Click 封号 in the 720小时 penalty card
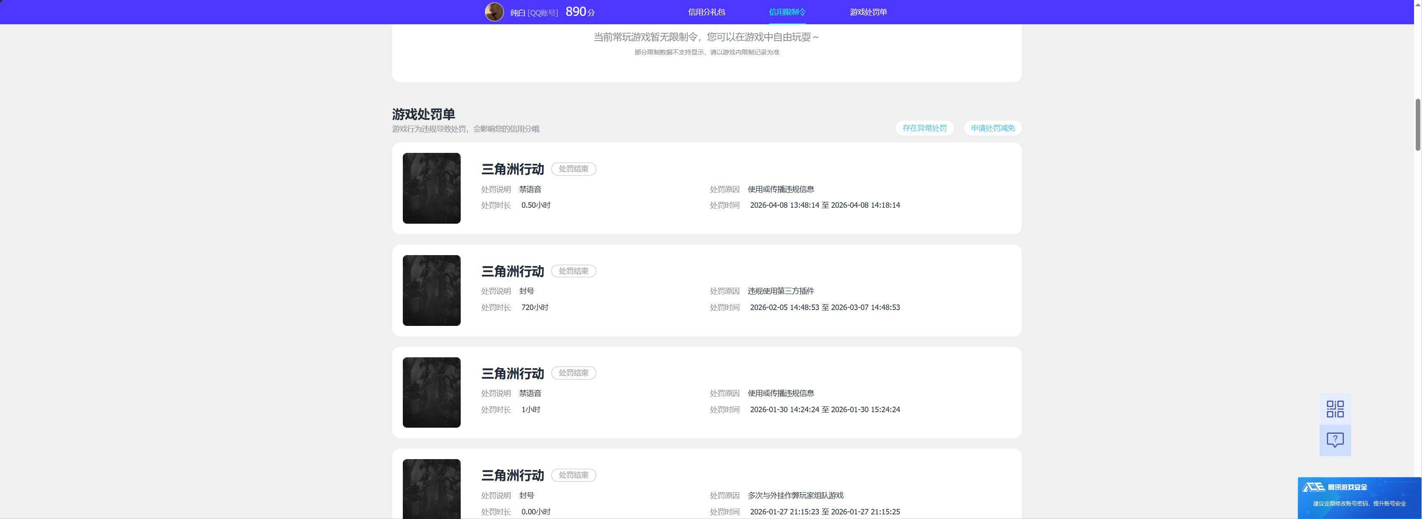 click(x=527, y=291)
